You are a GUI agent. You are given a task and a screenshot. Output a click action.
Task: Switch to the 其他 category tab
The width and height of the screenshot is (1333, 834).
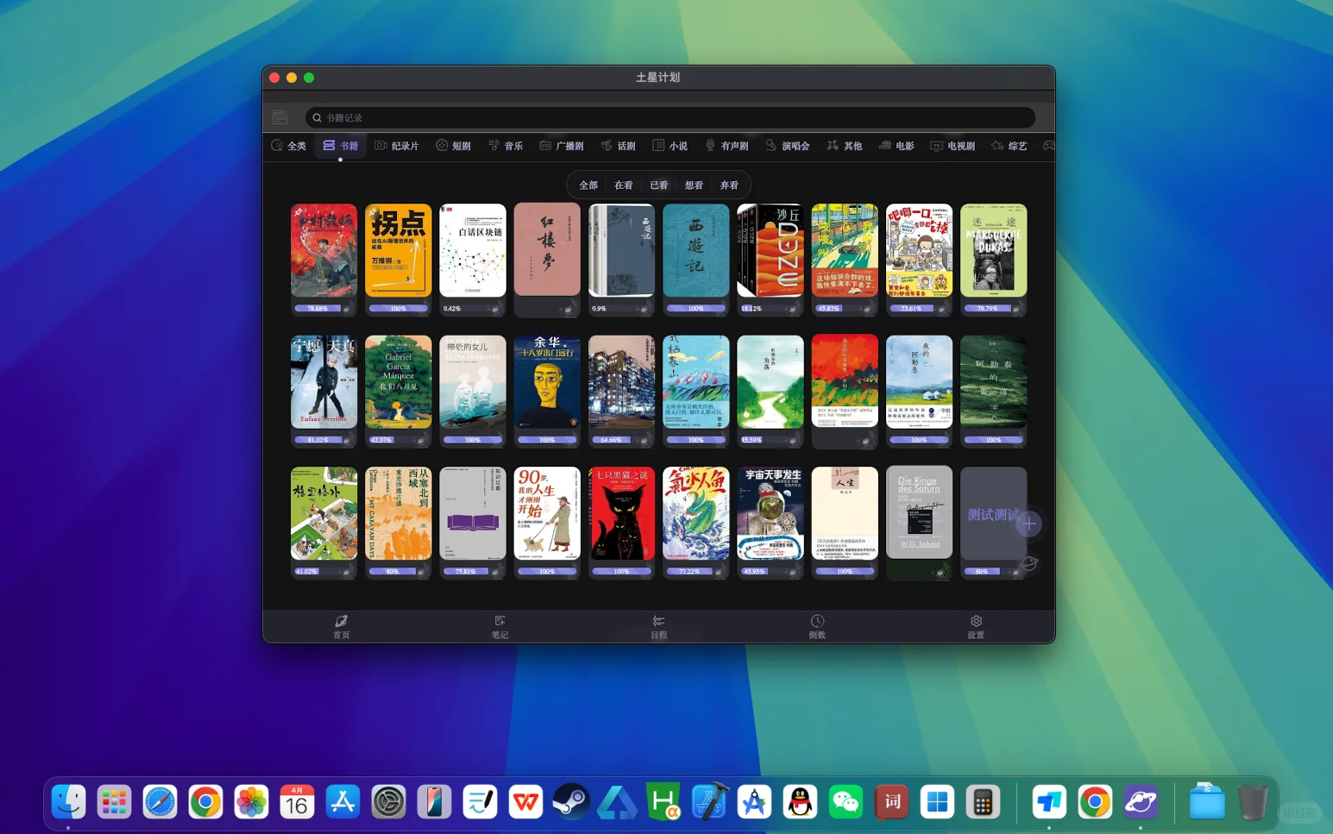[845, 146]
